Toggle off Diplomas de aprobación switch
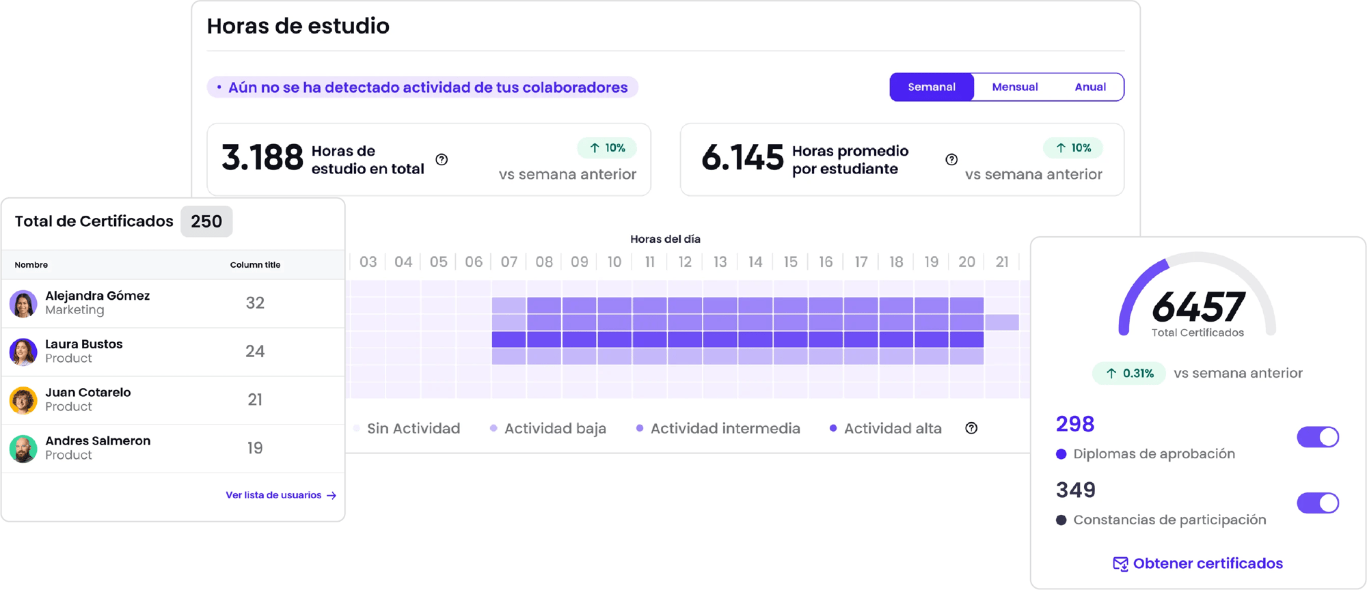Image resolution: width=1367 pixels, height=590 pixels. [1317, 437]
